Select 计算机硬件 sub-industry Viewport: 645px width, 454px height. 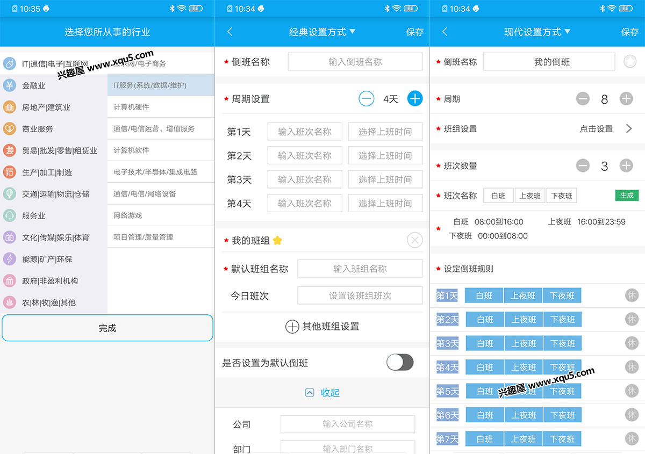[x=161, y=107]
